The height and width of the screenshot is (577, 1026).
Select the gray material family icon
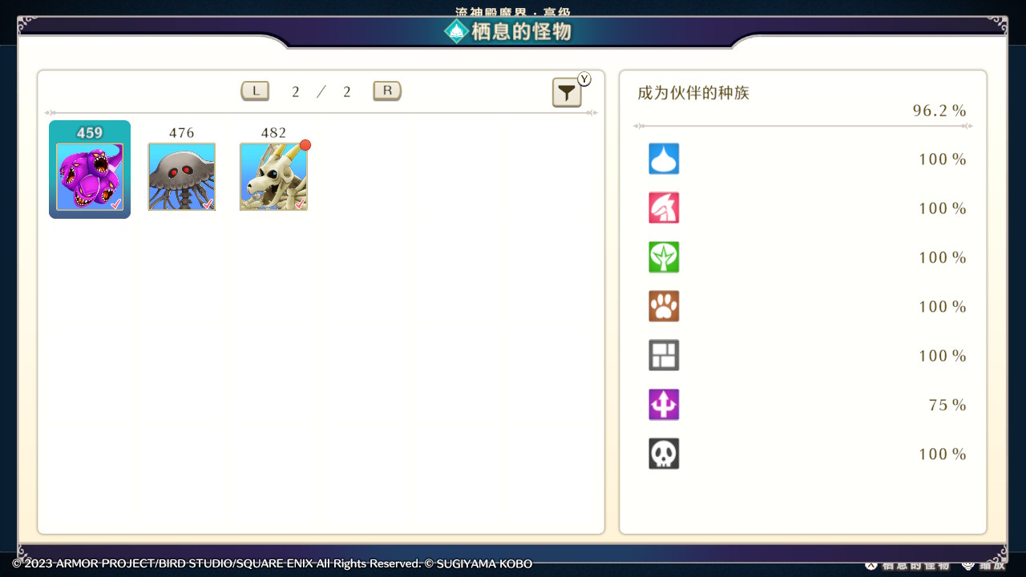pos(664,355)
